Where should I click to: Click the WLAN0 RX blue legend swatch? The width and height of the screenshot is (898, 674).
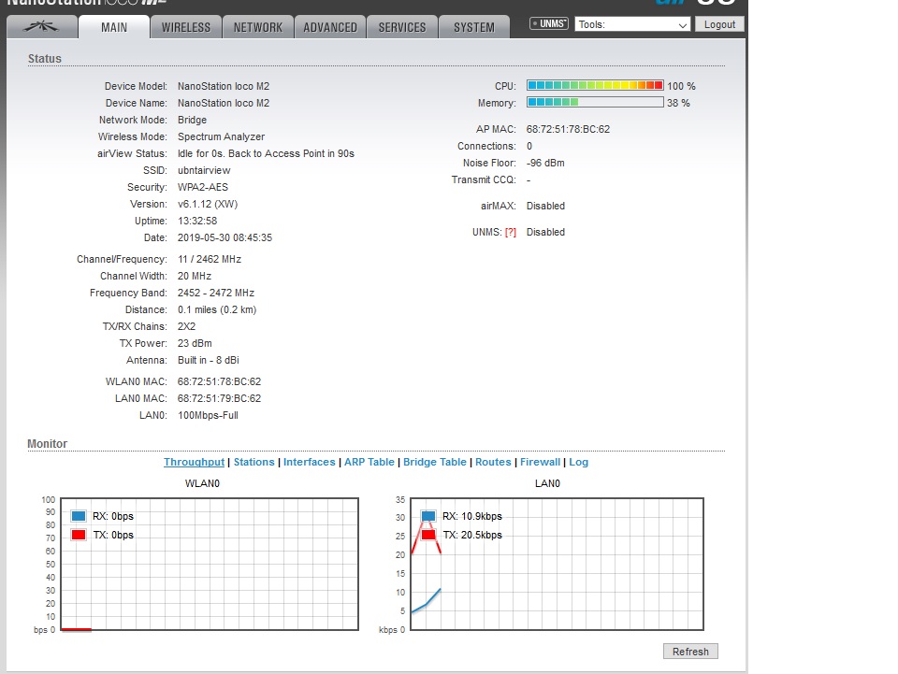(79, 516)
